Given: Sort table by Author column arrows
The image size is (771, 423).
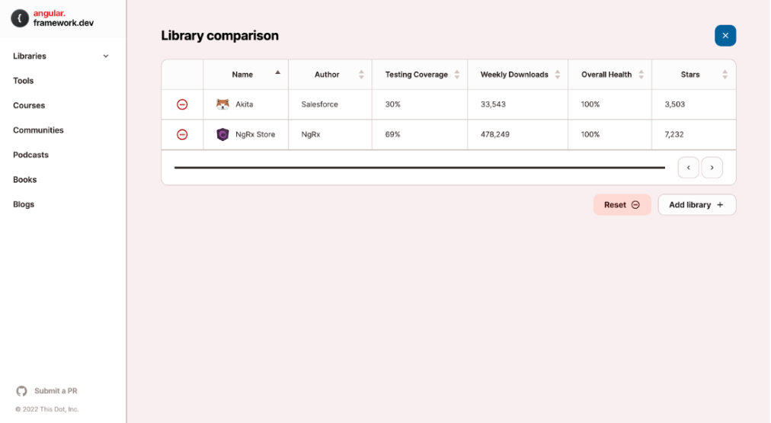Looking at the screenshot, I should pyautogui.click(x=361, y=74).
